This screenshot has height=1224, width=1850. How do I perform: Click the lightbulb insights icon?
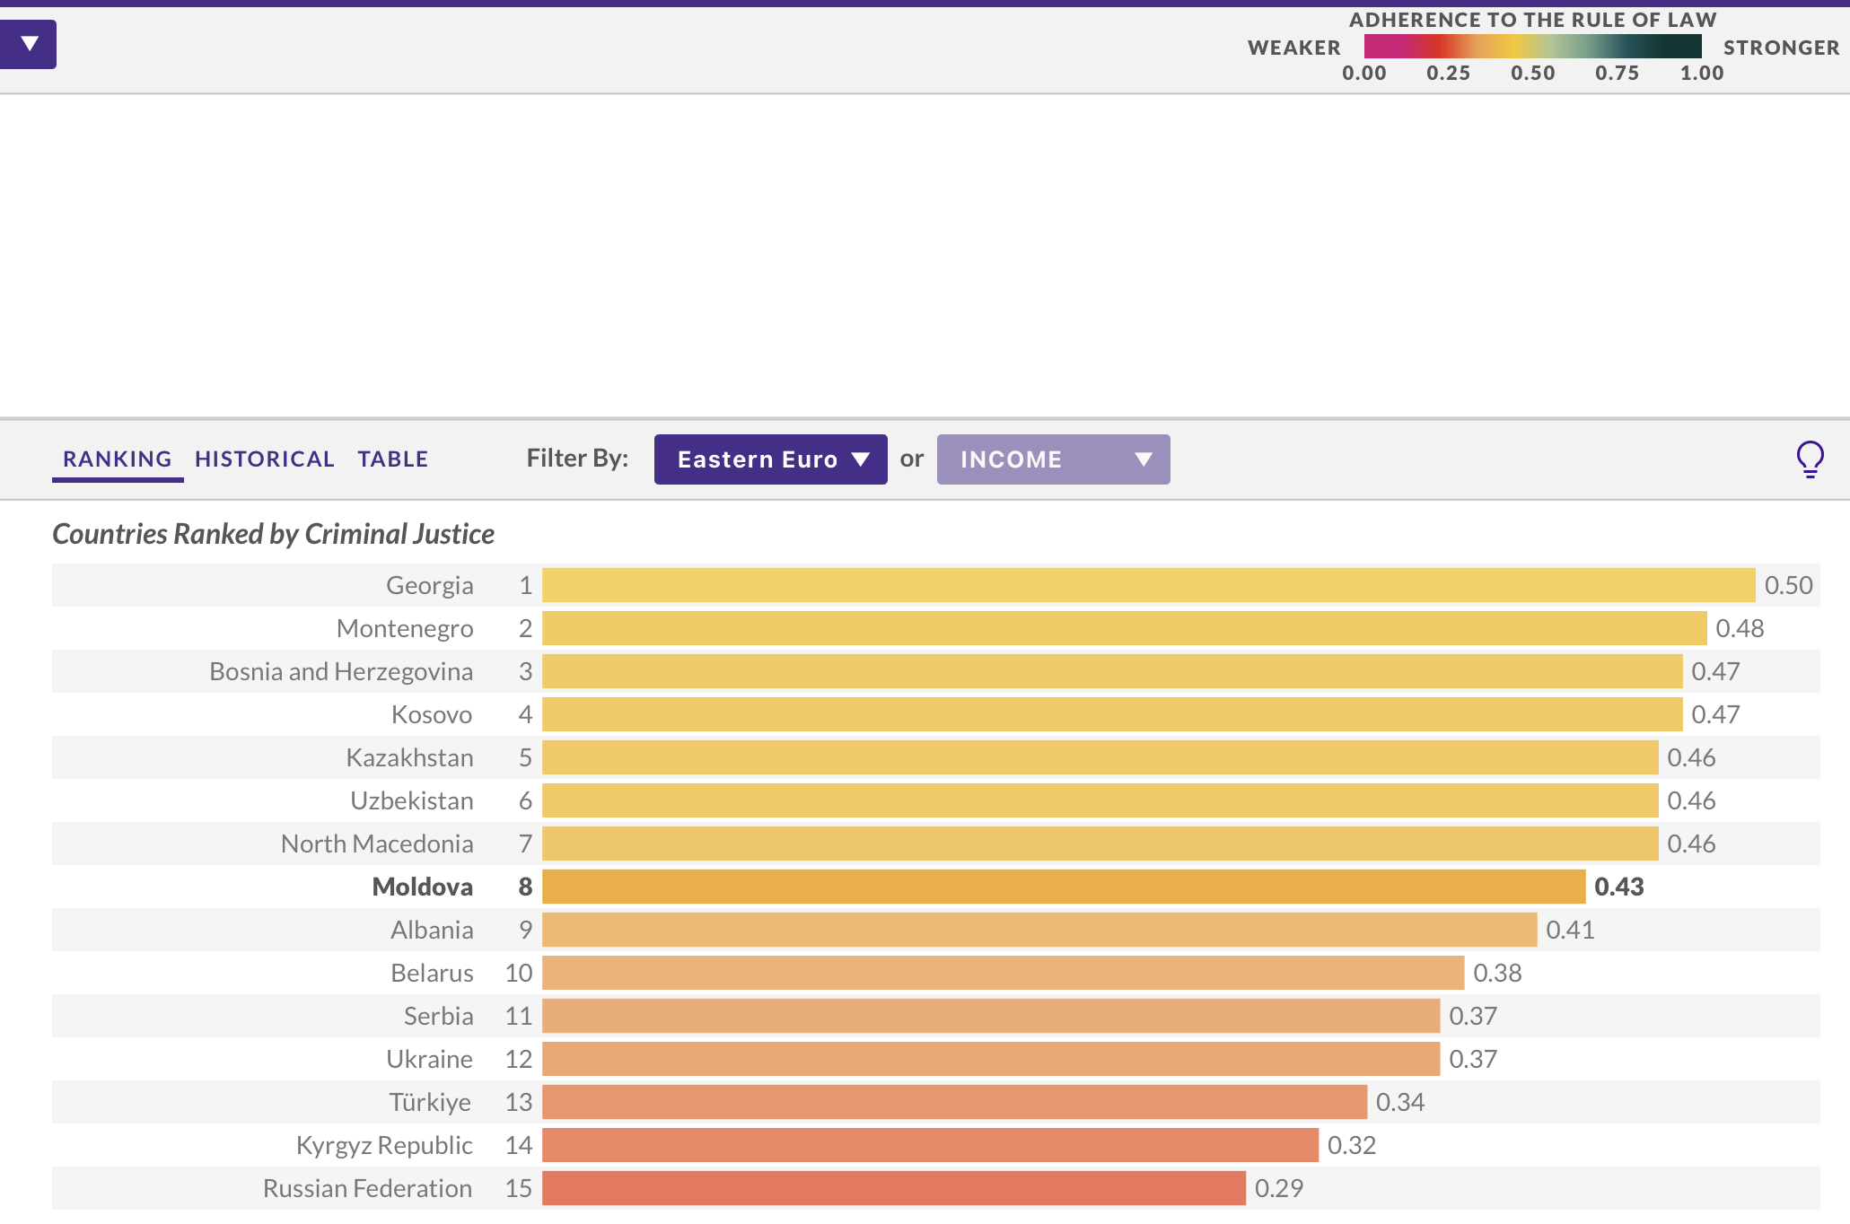1810,459
